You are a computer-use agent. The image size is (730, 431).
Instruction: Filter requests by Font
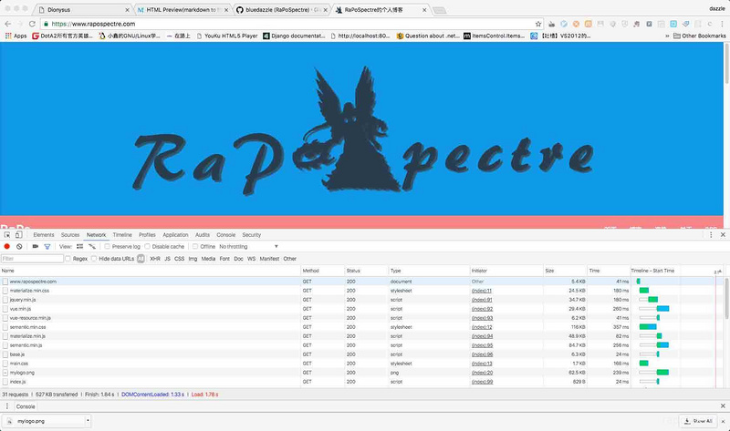(224, 259)
